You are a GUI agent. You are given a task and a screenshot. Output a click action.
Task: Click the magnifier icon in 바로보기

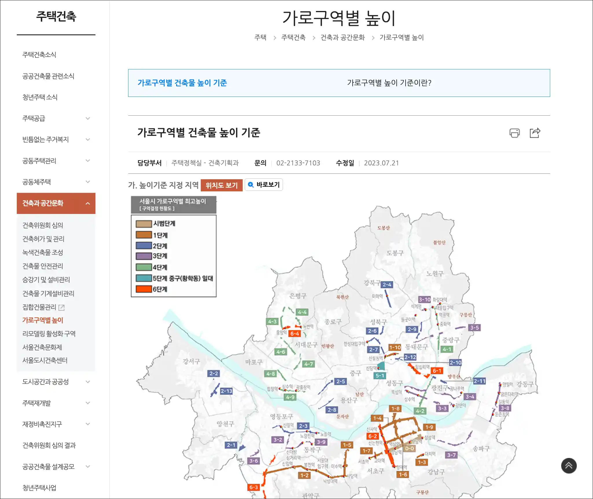pos(251,185)
